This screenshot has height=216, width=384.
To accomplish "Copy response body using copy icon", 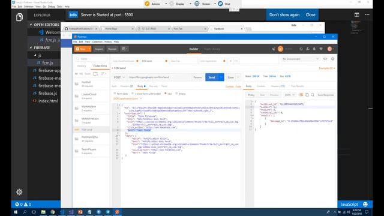I will [307, 95].
